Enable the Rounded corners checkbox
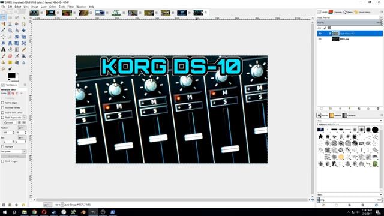 [x=2, y=108]
